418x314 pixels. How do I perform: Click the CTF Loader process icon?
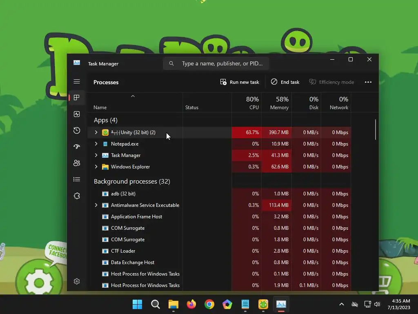pyautogui.click(x=105, y=251)
